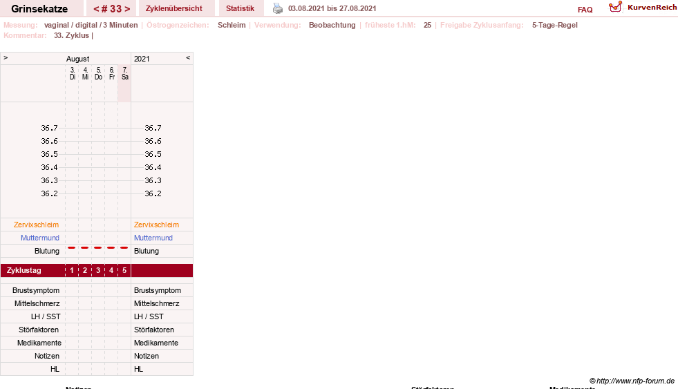Click the bleeding mark for cycle day 5
Screen dimensions: 678x389
[124, 247]
